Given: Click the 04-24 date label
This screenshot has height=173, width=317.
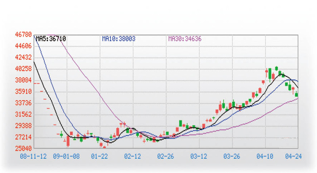Looking at the screenshot, I should click(293, 156).
